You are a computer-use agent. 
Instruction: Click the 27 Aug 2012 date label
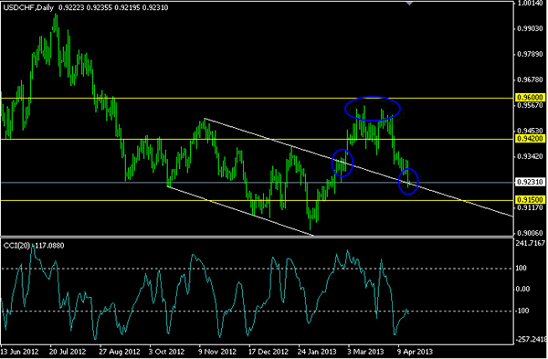119,352
